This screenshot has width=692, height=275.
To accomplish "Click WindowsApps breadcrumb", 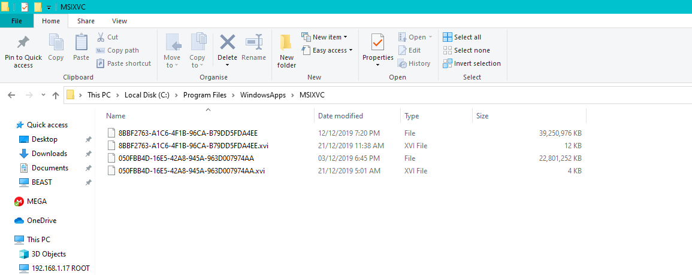I will click(x=263, y=94).
